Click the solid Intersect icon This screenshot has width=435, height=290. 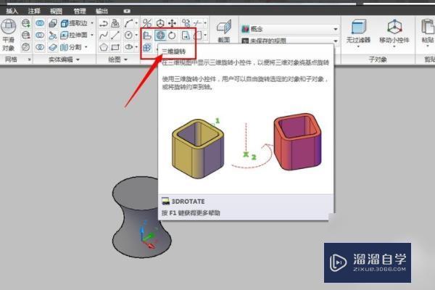coord(40,47)
